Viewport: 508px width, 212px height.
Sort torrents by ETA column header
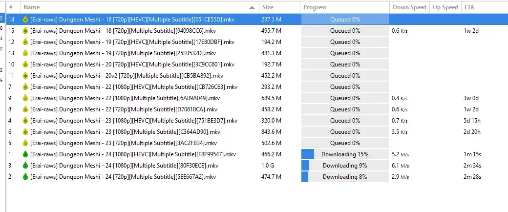coord(485,7)
